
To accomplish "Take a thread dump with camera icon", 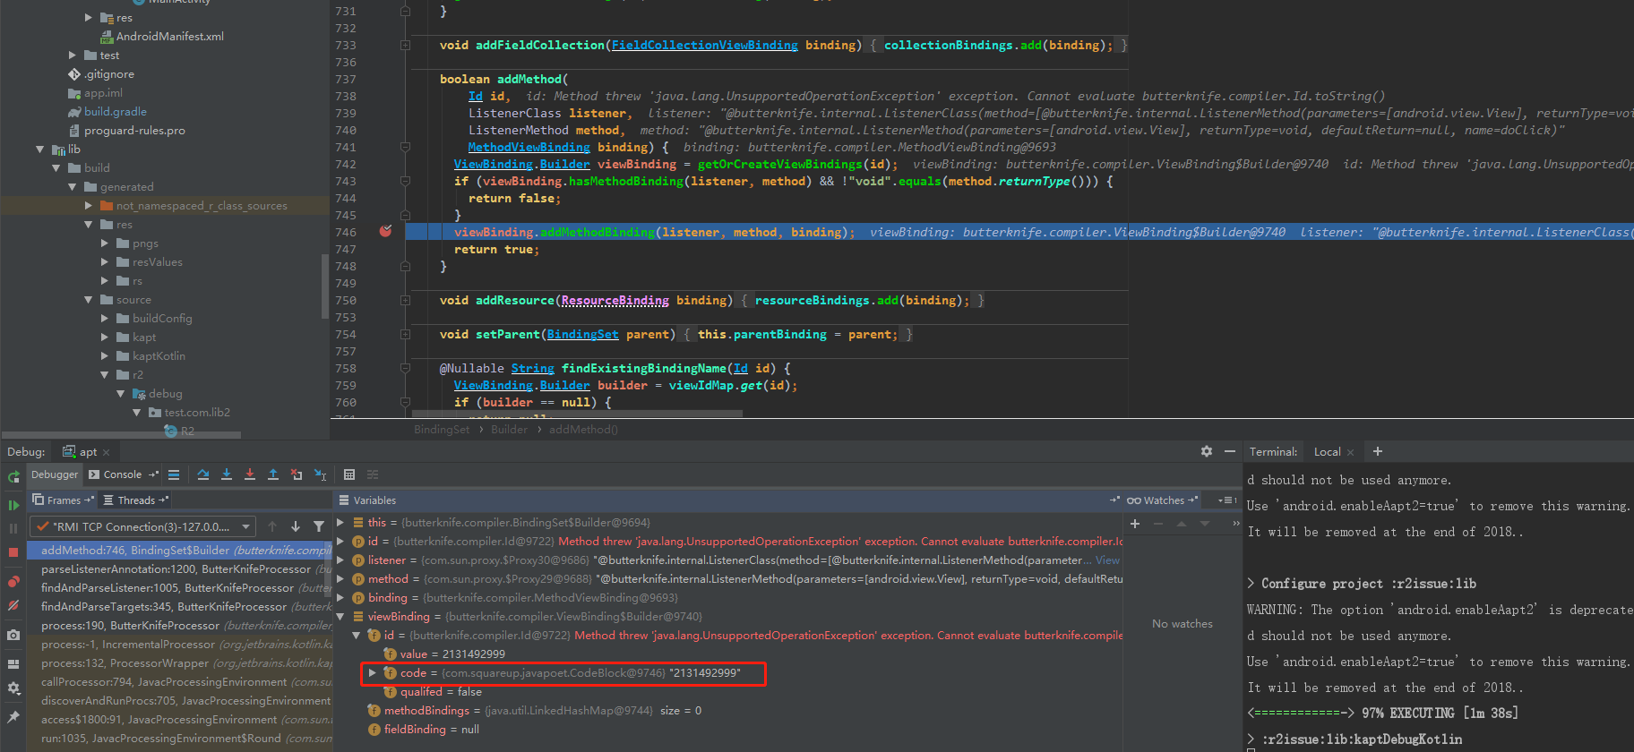I will point(13,635).
